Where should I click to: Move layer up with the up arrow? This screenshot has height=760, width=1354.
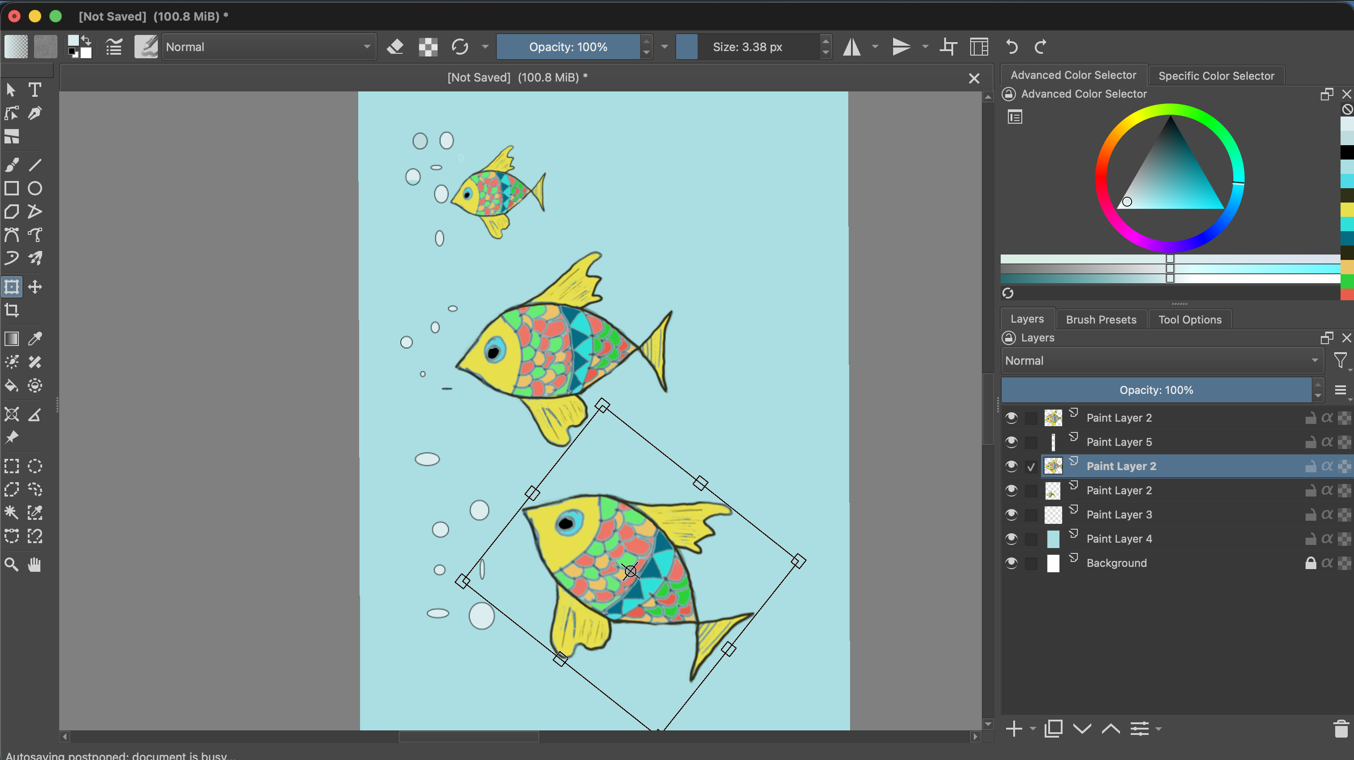coord(1111,729)
